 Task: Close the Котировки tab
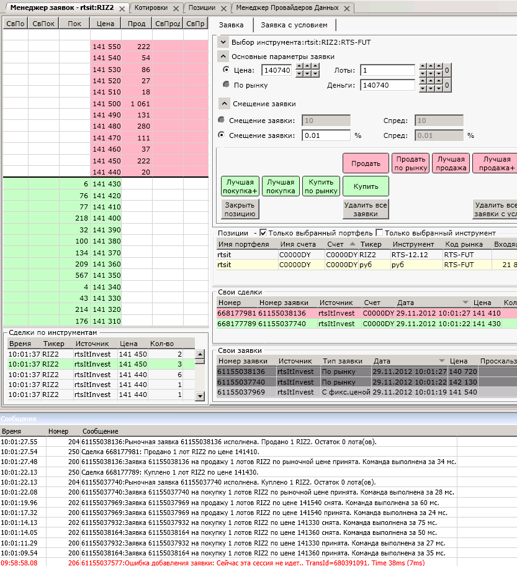pyautogui.click(x=176, y=9)
